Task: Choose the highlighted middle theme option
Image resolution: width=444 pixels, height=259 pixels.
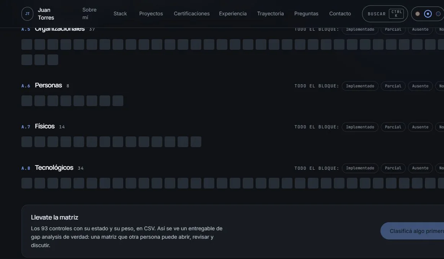Action: pyautogui.click(x=428, y=14)
